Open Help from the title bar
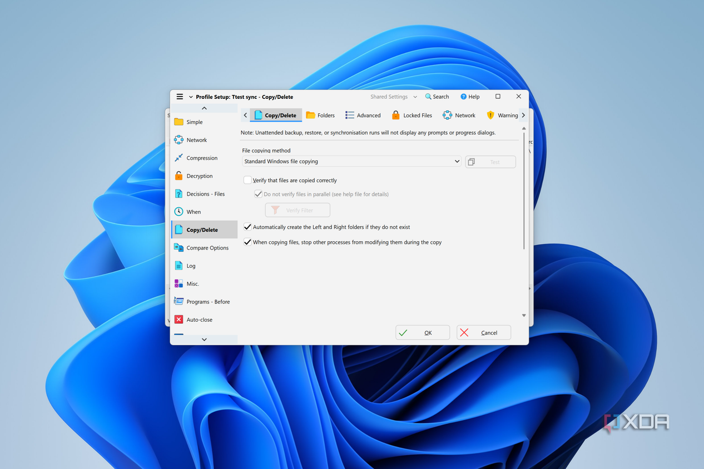This screenshot has width=704, height=469. pos(470,97)
